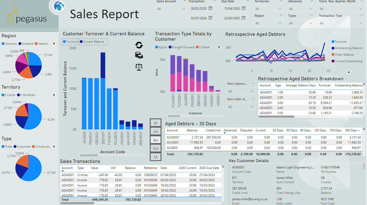Open Region filter dropdown
Image resolution: width=367 pixels, height=205 pixels.
coord(268,23)
